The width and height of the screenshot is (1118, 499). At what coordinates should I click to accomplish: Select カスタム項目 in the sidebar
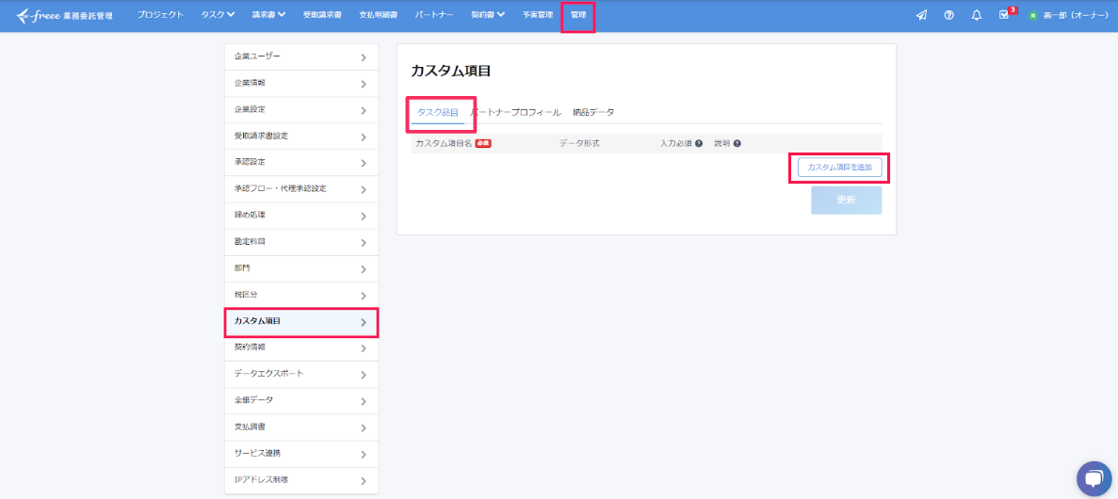pos(300,322)
